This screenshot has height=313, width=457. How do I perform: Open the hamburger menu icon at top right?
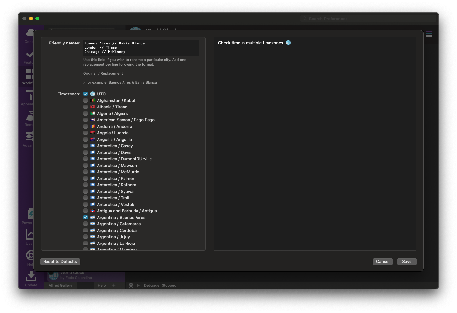click(x=429, y=35)
